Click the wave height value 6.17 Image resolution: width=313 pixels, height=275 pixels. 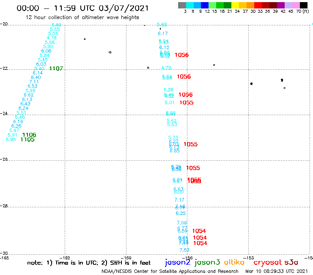click(163, 33)
